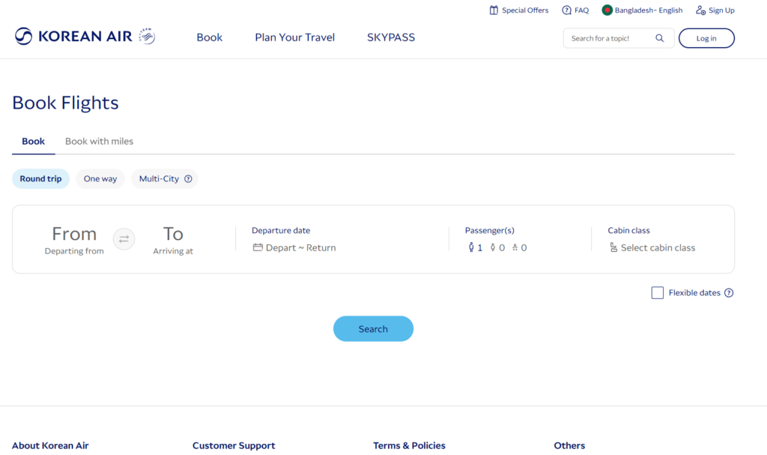
Task: Open the Passenger(s) count selector
Action: (497, 247)
